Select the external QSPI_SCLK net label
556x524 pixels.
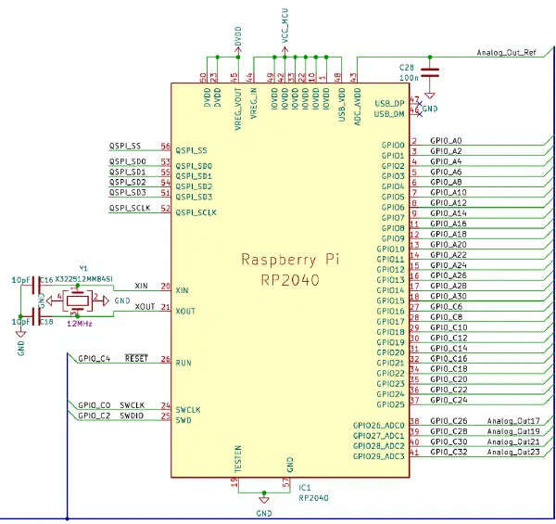point(130,208)
